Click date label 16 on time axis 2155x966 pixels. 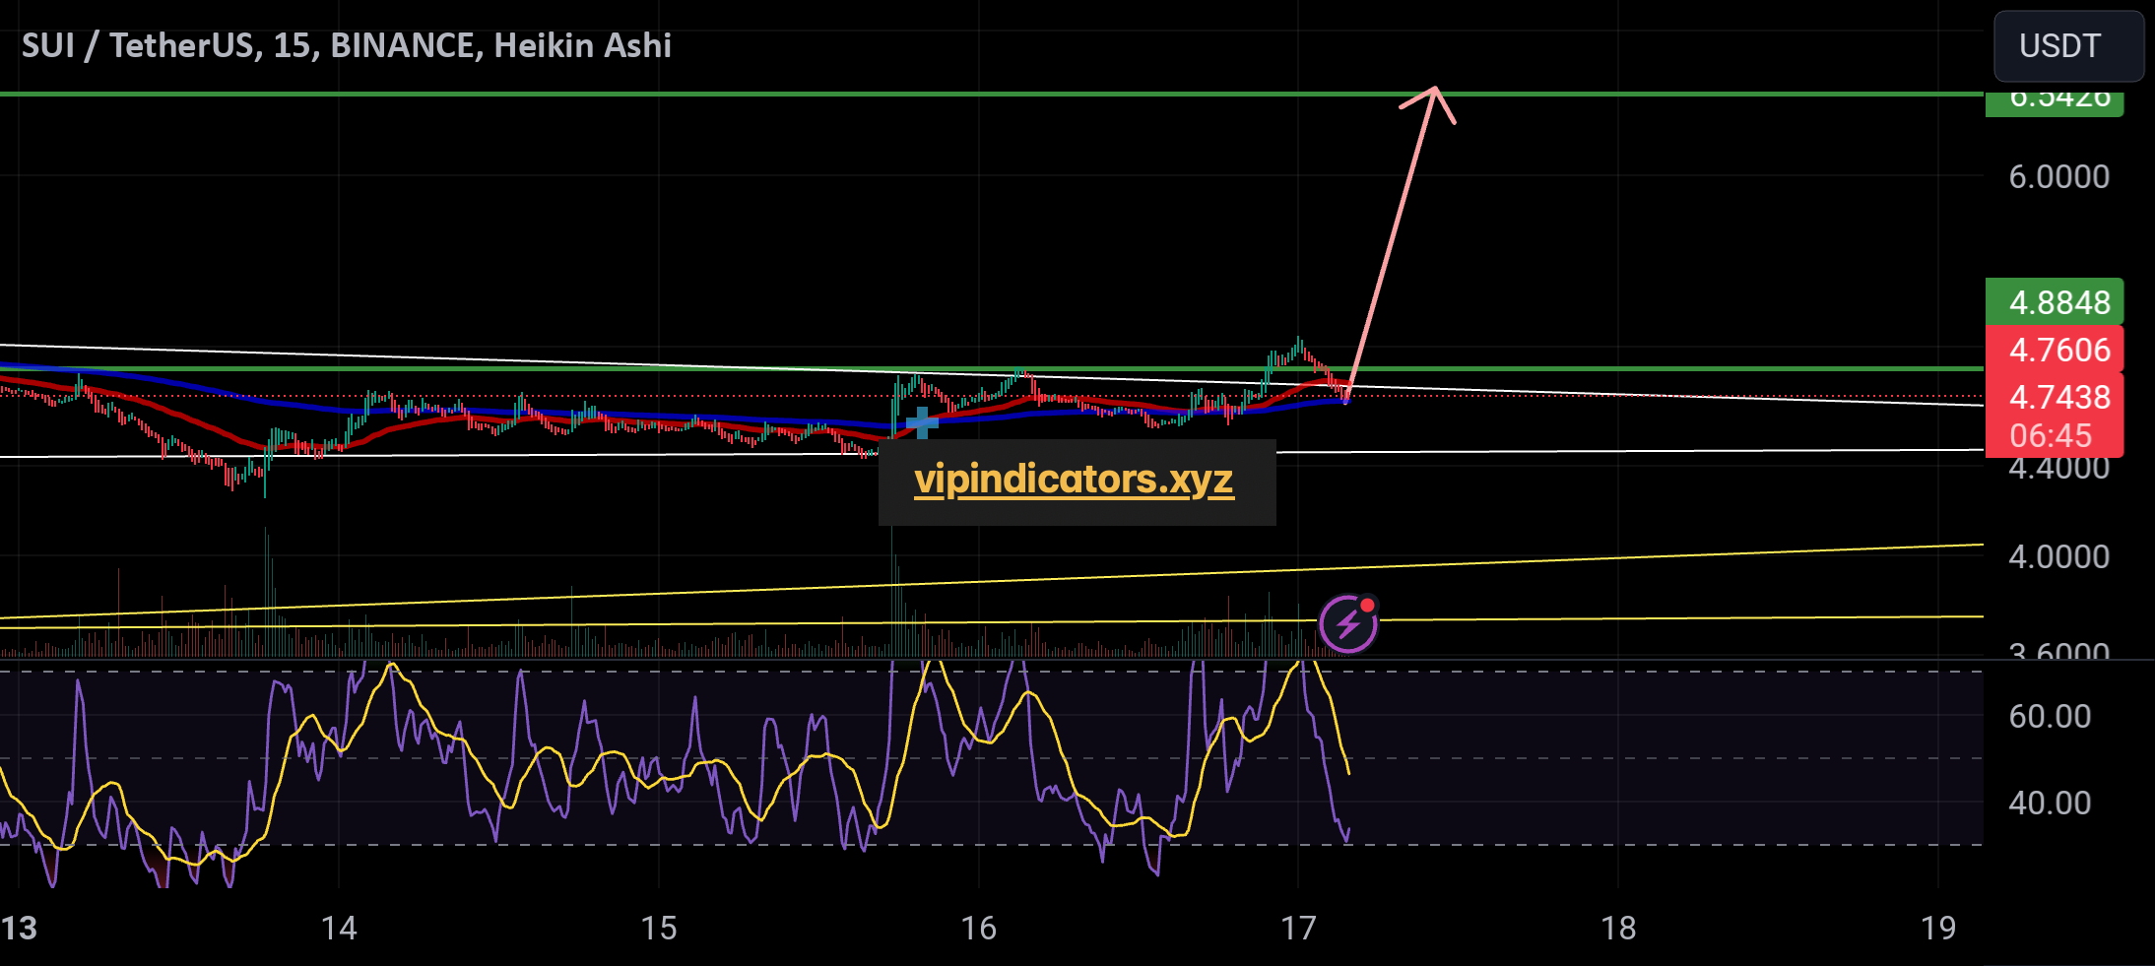point(979,928)
